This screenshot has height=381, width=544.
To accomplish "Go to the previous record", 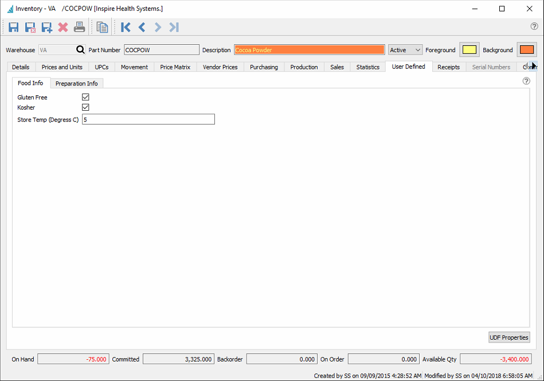I will pos(142,27).
